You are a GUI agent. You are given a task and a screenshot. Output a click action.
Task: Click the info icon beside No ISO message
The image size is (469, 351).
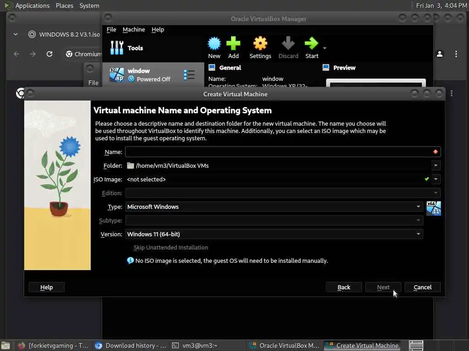click(x=130, y=261)
